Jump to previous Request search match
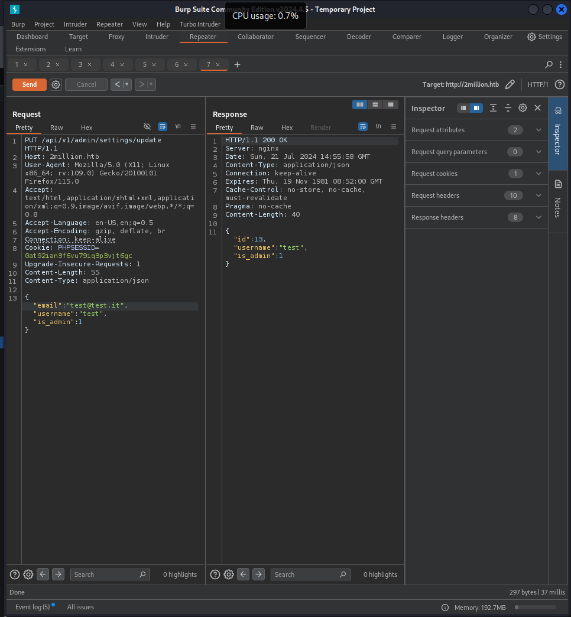571x617 pixels. point(43,574)
